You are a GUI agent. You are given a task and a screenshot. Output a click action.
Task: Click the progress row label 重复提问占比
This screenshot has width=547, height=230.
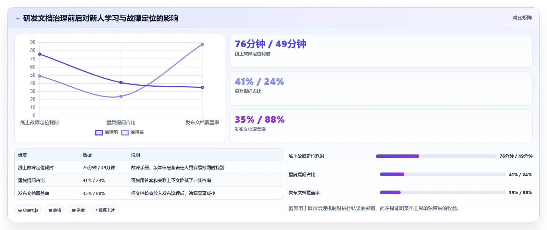coord(302,174)
